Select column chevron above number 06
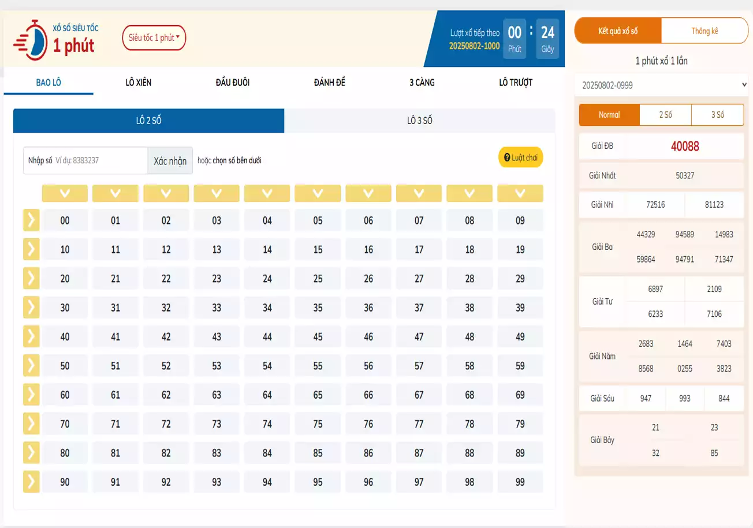This screenshot has width=753, height=528. (x=368, y=193)
